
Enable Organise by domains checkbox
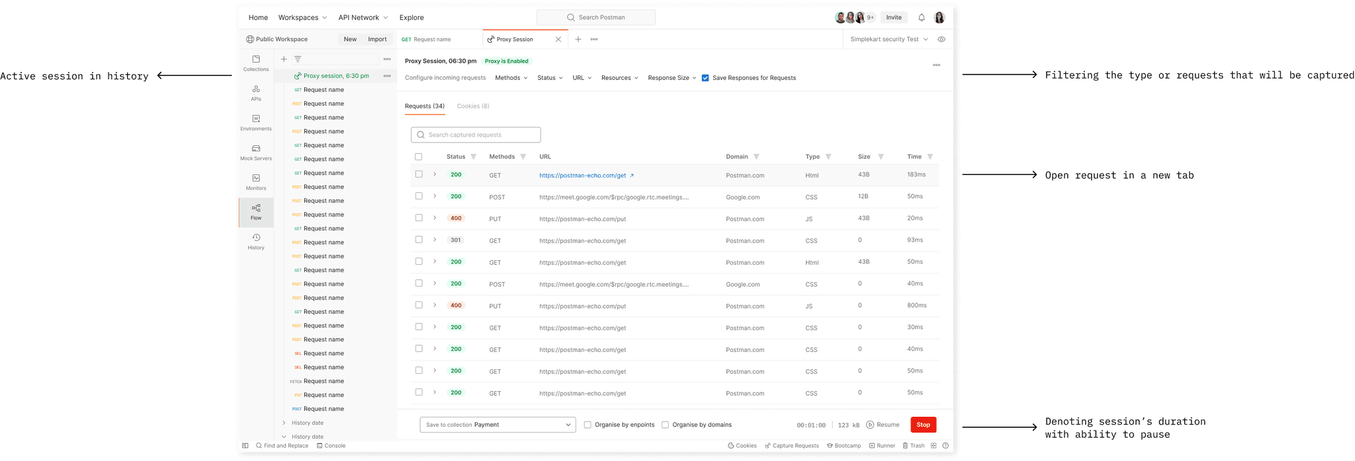pyautogui.click(x=666, y=425)
